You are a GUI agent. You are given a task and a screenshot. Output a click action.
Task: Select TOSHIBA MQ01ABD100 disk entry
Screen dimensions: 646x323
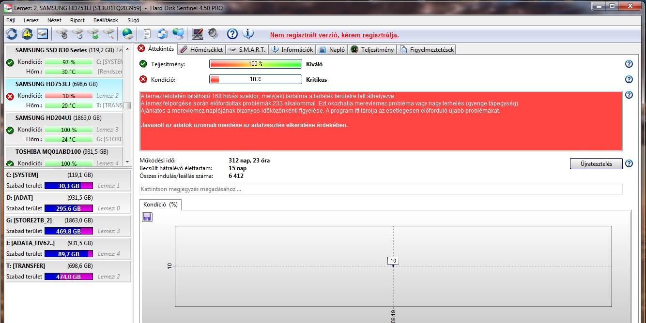[x=64, y=156]
